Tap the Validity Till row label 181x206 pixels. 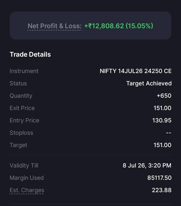pyautogui.click(x=24, y=165)
